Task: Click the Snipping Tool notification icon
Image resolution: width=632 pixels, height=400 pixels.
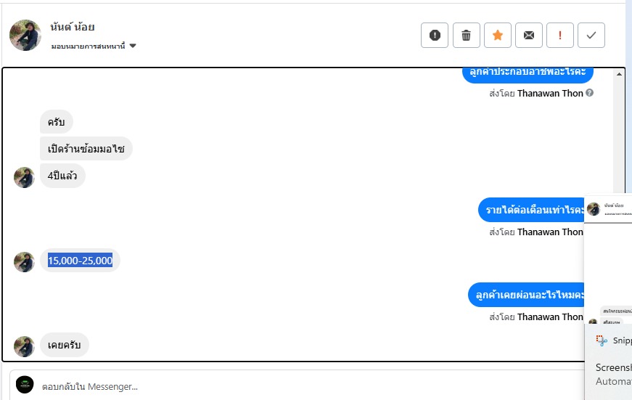Action: pos(601,340)
